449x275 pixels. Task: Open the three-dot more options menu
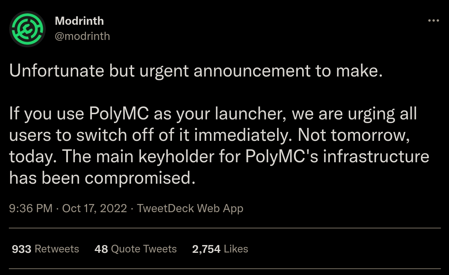pyautogui.click(x=434, y=21)
